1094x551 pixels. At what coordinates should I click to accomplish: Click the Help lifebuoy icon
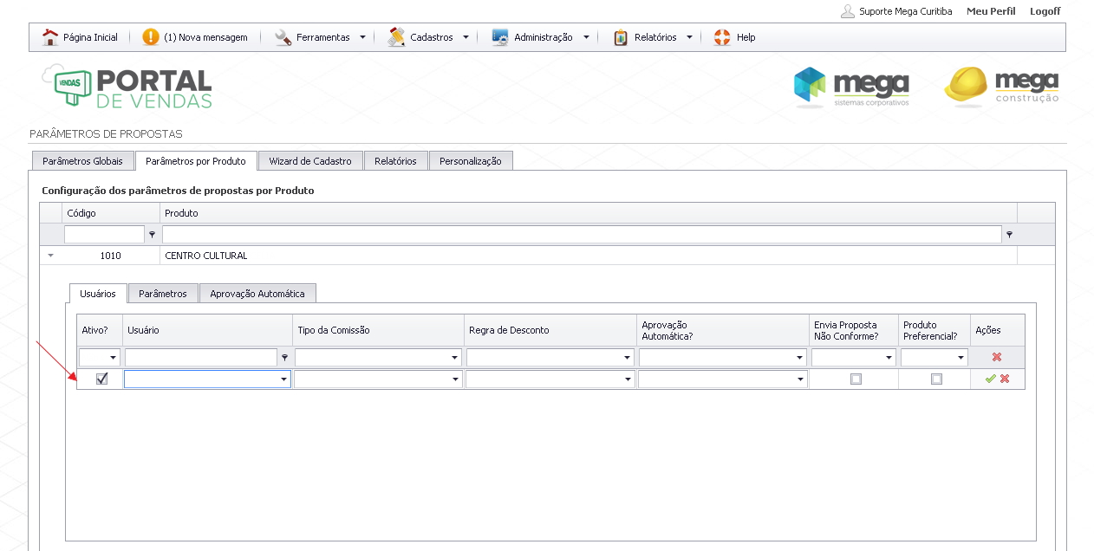pos(722,37)
